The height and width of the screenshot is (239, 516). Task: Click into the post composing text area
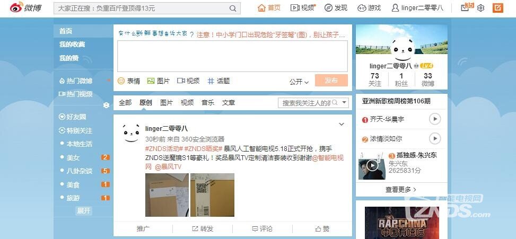[x=232, y=56]
